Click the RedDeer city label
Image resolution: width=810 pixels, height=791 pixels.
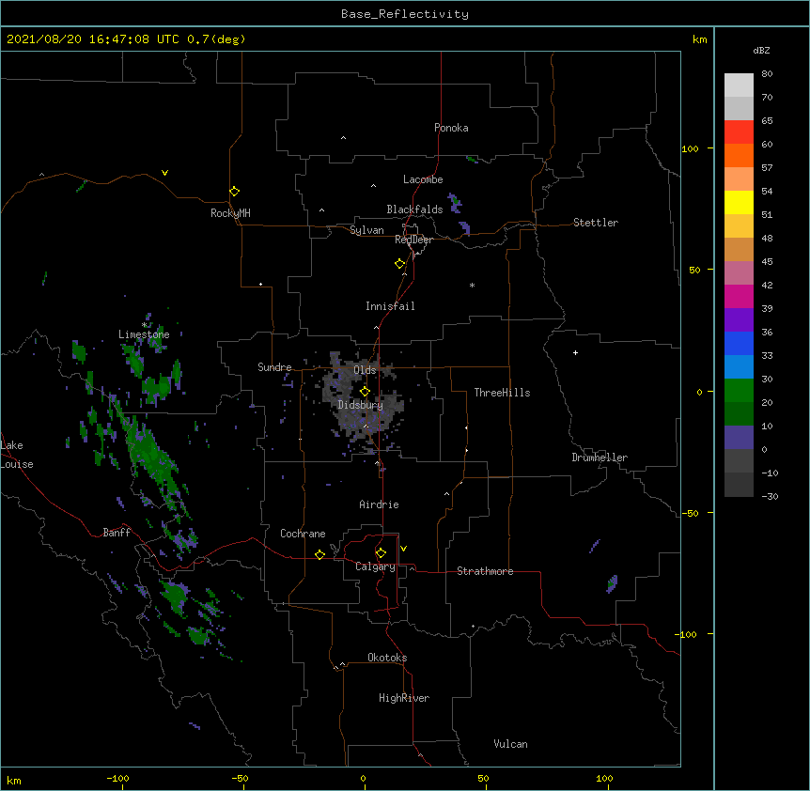pyautogui.click(x=414, y=240)
